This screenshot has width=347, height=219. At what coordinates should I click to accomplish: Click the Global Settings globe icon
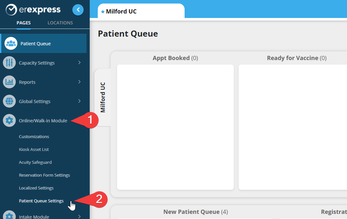pyautogui.click(x=9, y=101)
